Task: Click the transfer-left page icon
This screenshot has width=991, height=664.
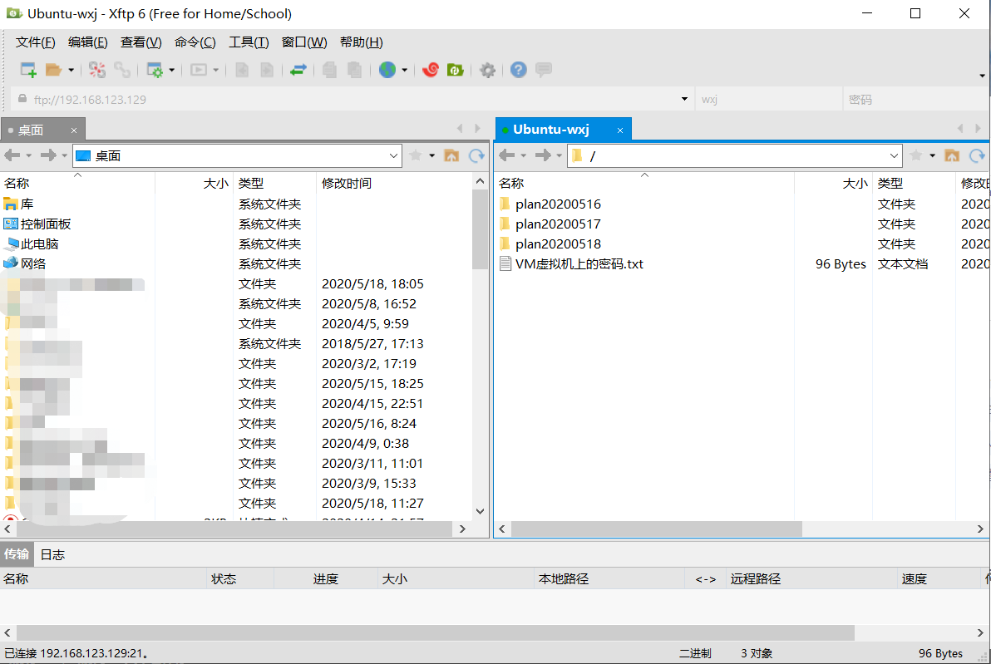Action: [x=241, y=70]
